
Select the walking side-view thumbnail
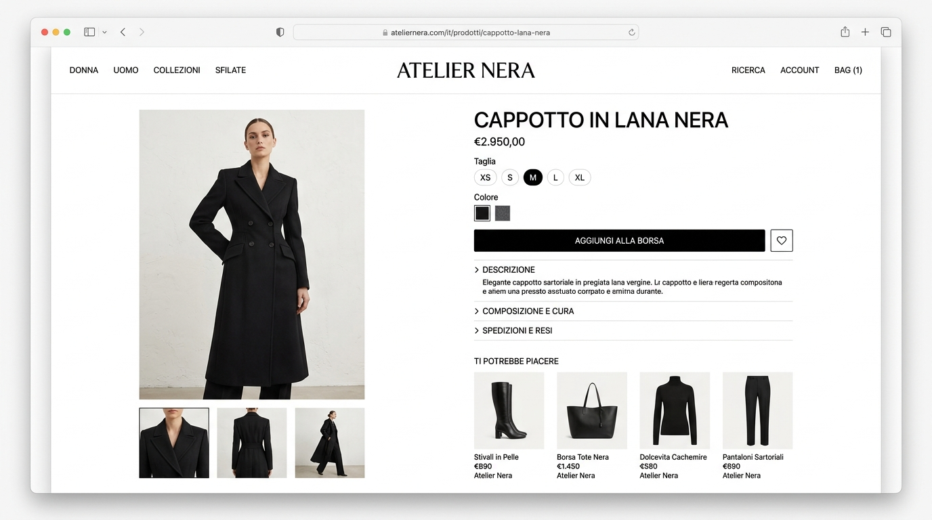[x=330, y=443]
